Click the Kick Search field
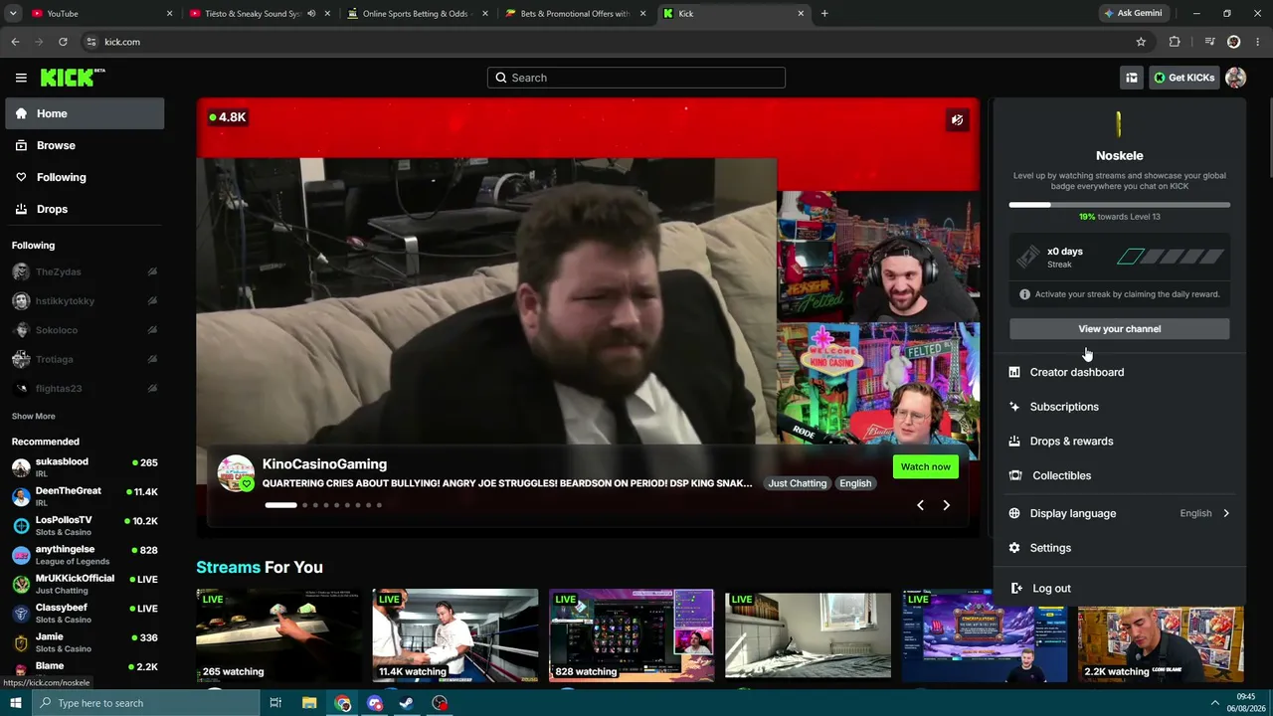 tap(636, 78)
